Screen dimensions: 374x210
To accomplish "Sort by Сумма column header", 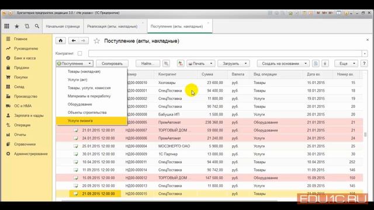I will coord(207,74).
